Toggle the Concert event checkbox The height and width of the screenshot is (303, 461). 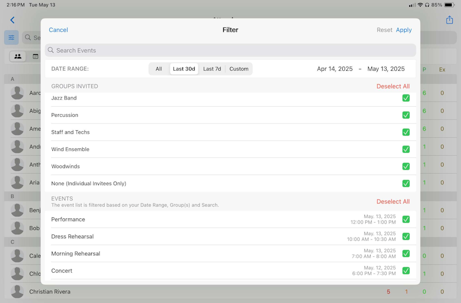406,270
